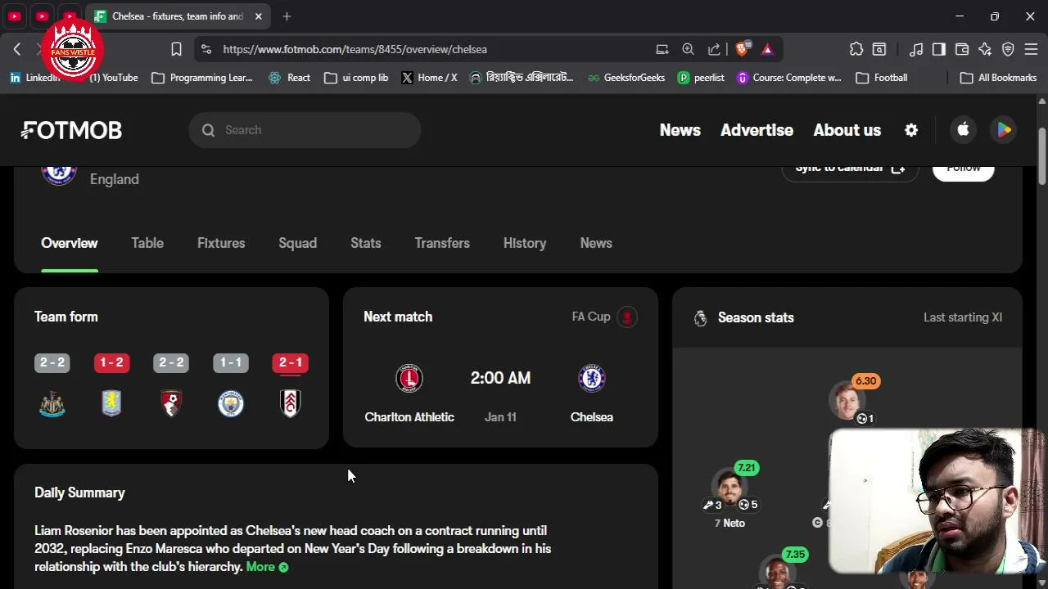This screenshot has width=1048, height=589.
Task: Open Aston Villa crest in Team form
Action: [111, 403]
